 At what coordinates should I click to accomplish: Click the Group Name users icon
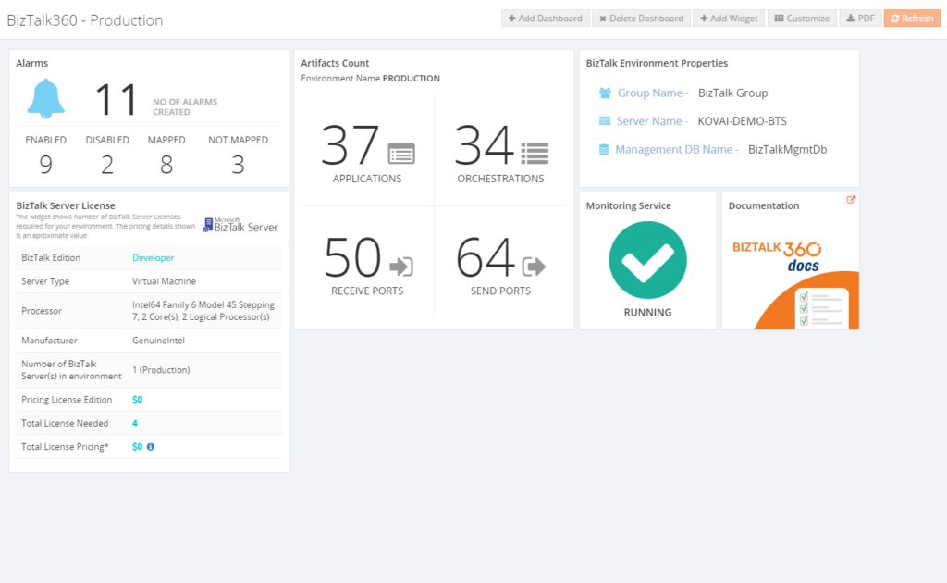pyautogui.click(x=605, y=93)
